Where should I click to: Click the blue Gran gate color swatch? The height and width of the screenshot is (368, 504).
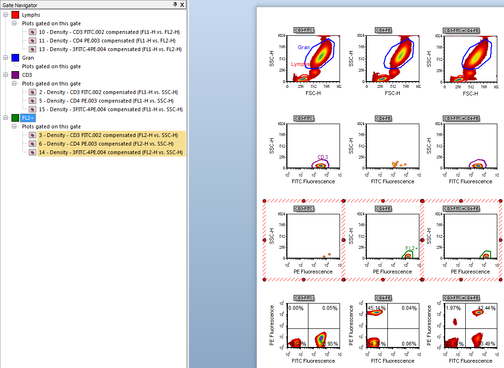[15, 58]
